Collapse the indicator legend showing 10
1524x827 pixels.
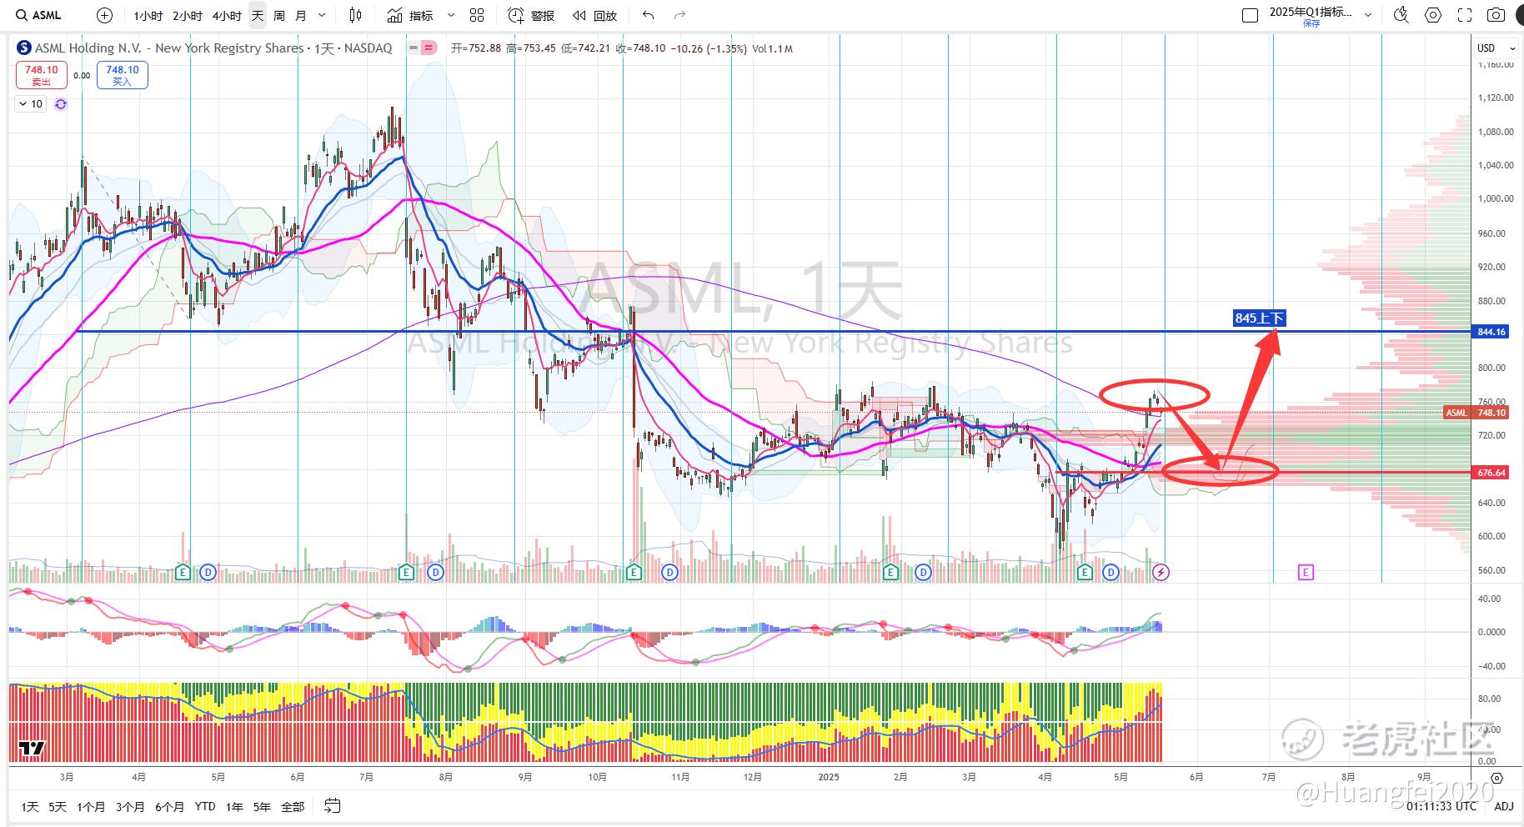click(31, 104)
